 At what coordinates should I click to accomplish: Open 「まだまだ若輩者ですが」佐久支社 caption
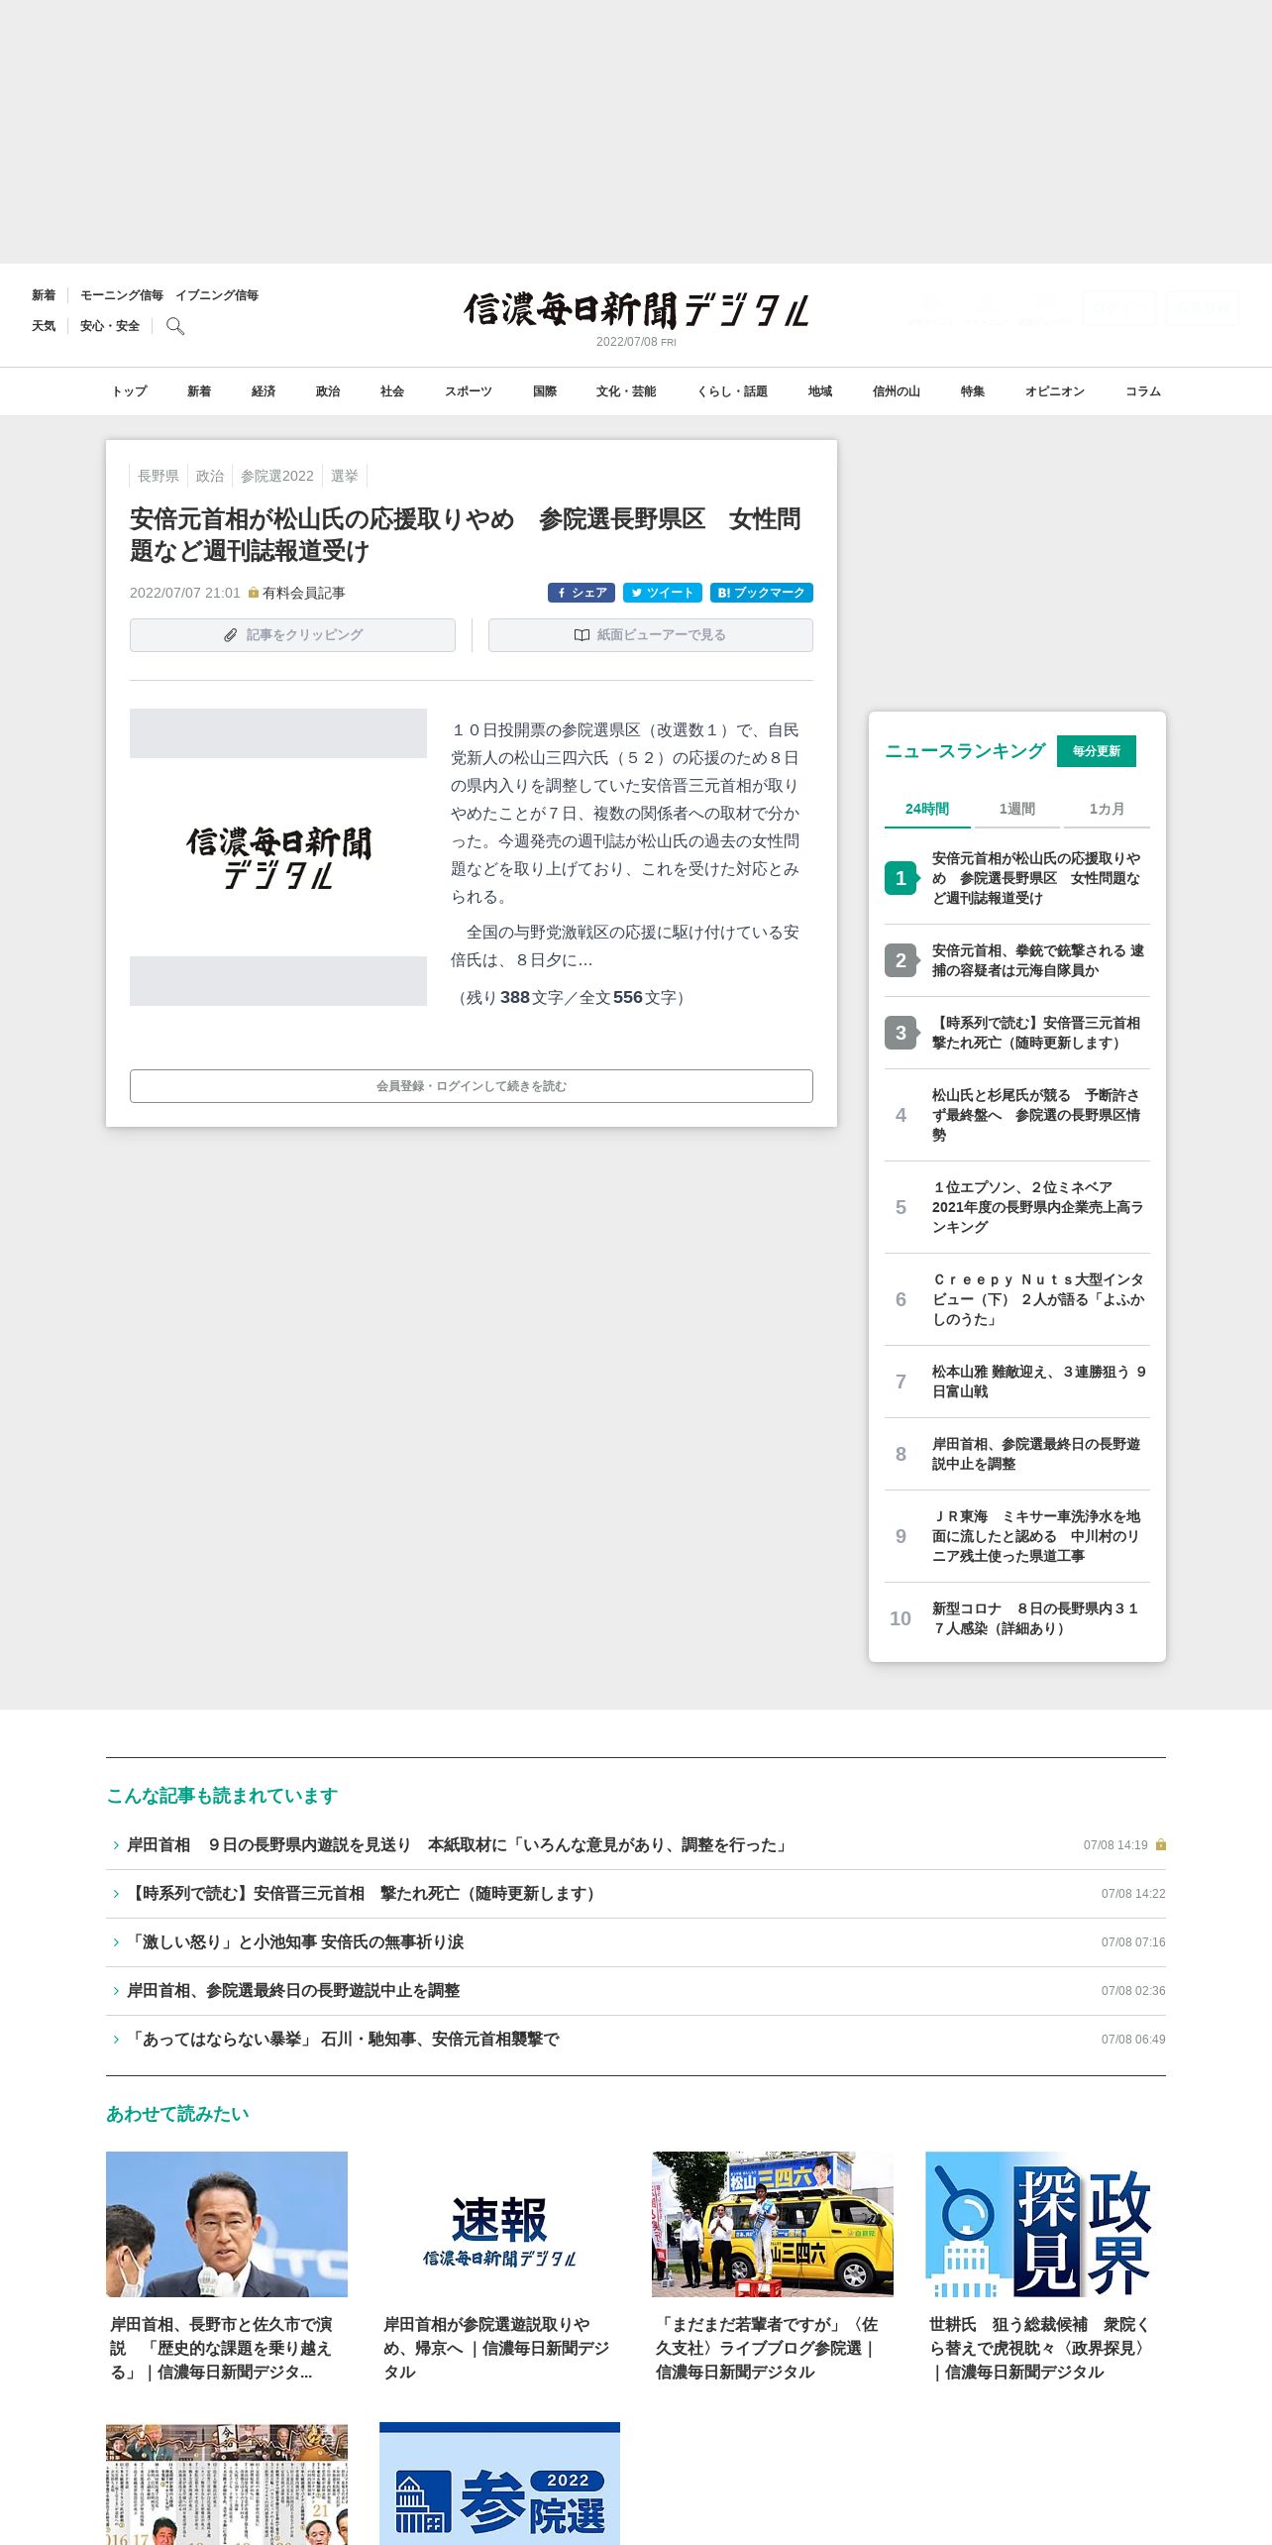click(x=767, y=2349)
